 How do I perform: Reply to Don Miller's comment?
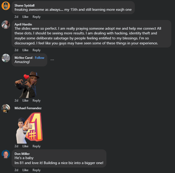(x=37, y=170)
